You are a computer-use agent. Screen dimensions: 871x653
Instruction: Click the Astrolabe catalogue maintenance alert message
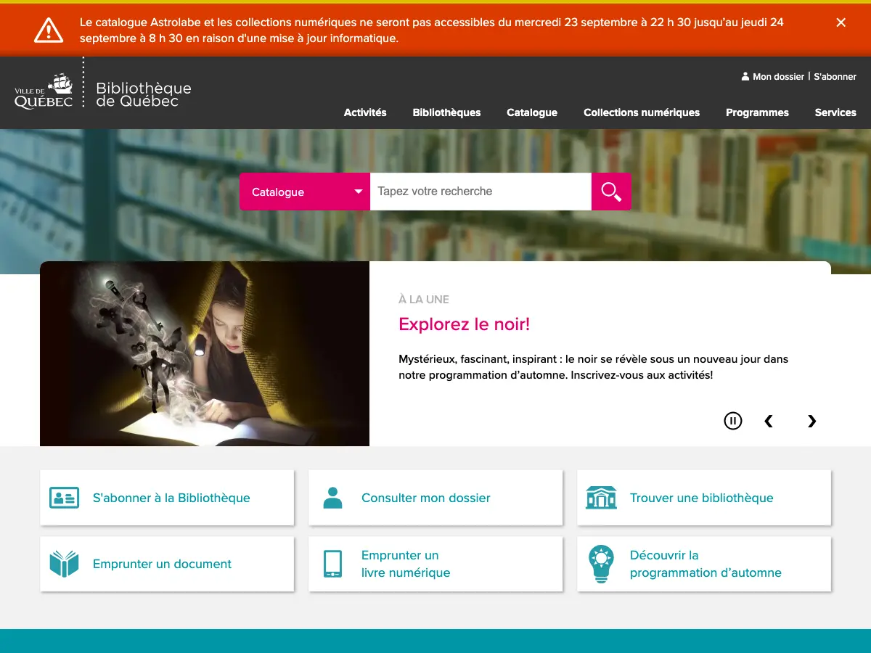pyautogui.click(x=432, y=30)
